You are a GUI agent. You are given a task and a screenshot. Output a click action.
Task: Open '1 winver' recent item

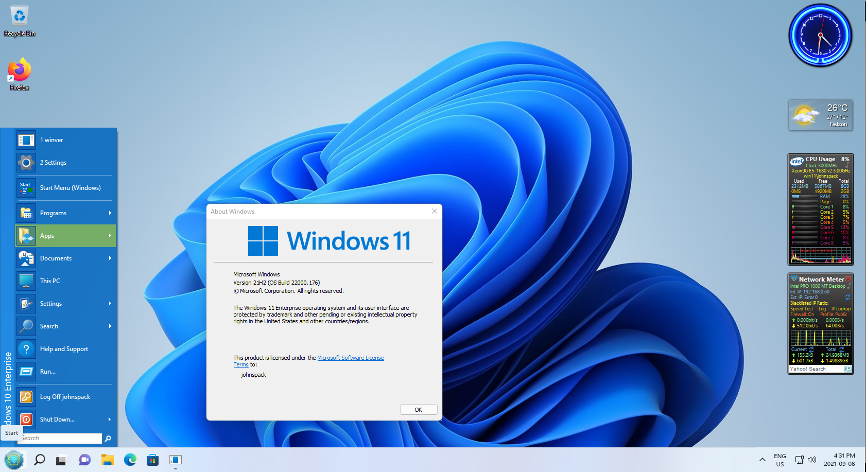pyautogui.click(x=65, y=140)
